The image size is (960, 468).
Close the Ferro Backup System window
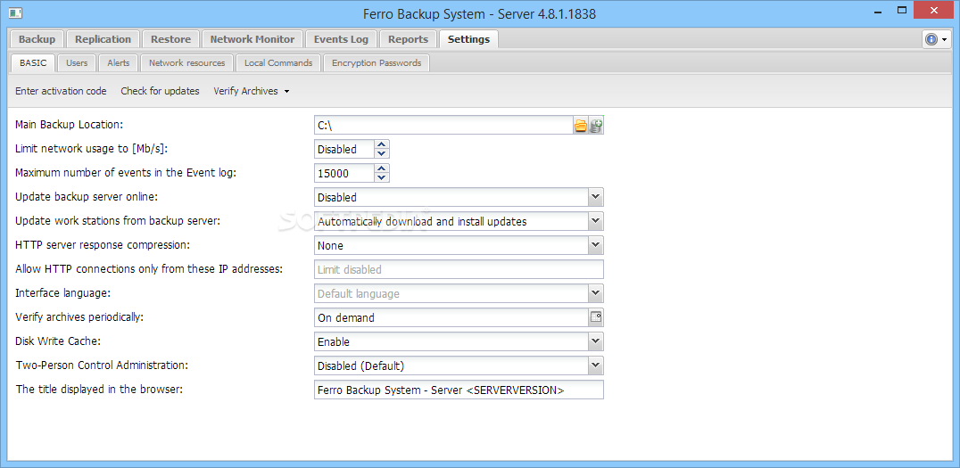point(933,11)
